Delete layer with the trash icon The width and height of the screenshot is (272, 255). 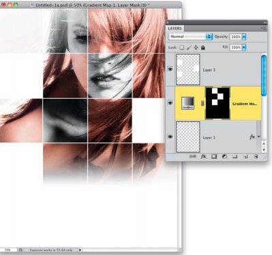[x=256, y=157]
